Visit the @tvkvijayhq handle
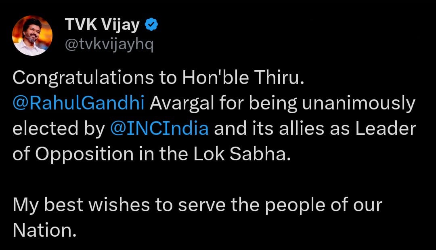 (109, 44)
